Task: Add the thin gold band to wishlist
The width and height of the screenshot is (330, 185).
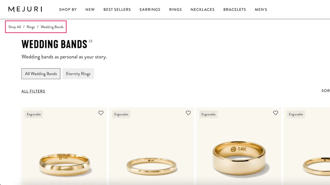Action: (188, 113)
